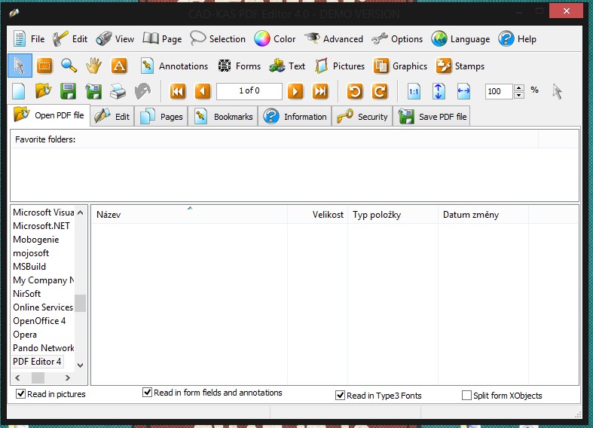The height and width of the screenshot is (428, 593).
Task: Sort file list by Název column
Action: coord(188,215)
